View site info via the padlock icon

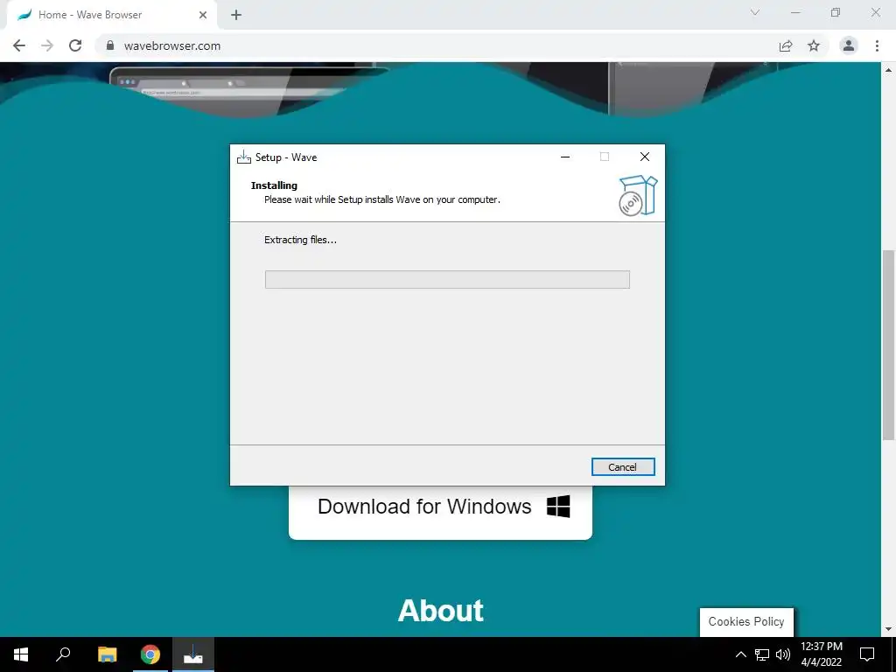tap(110, 45)
